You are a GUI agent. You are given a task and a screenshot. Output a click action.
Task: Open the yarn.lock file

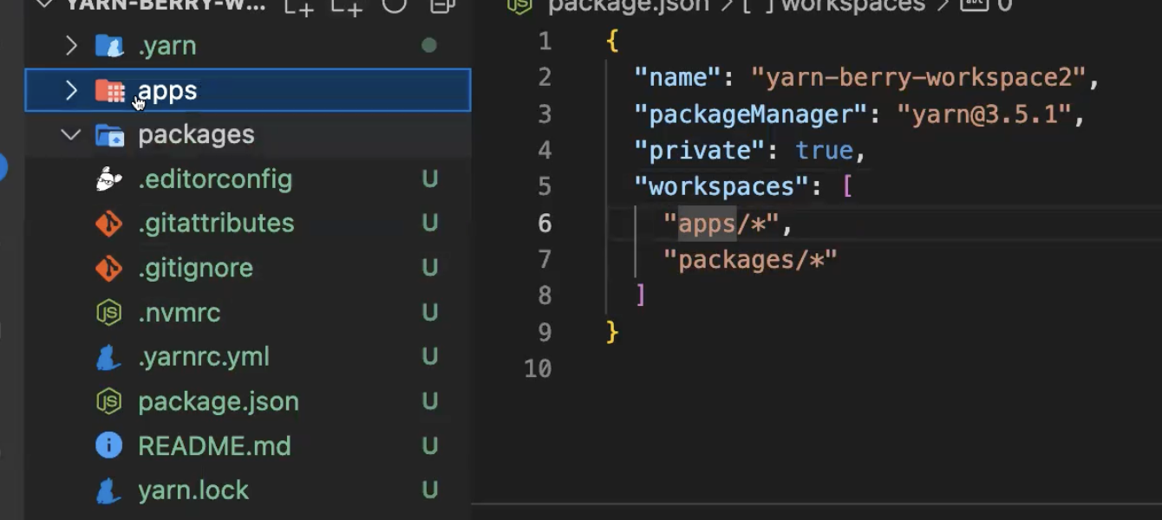tap(193, 491)
